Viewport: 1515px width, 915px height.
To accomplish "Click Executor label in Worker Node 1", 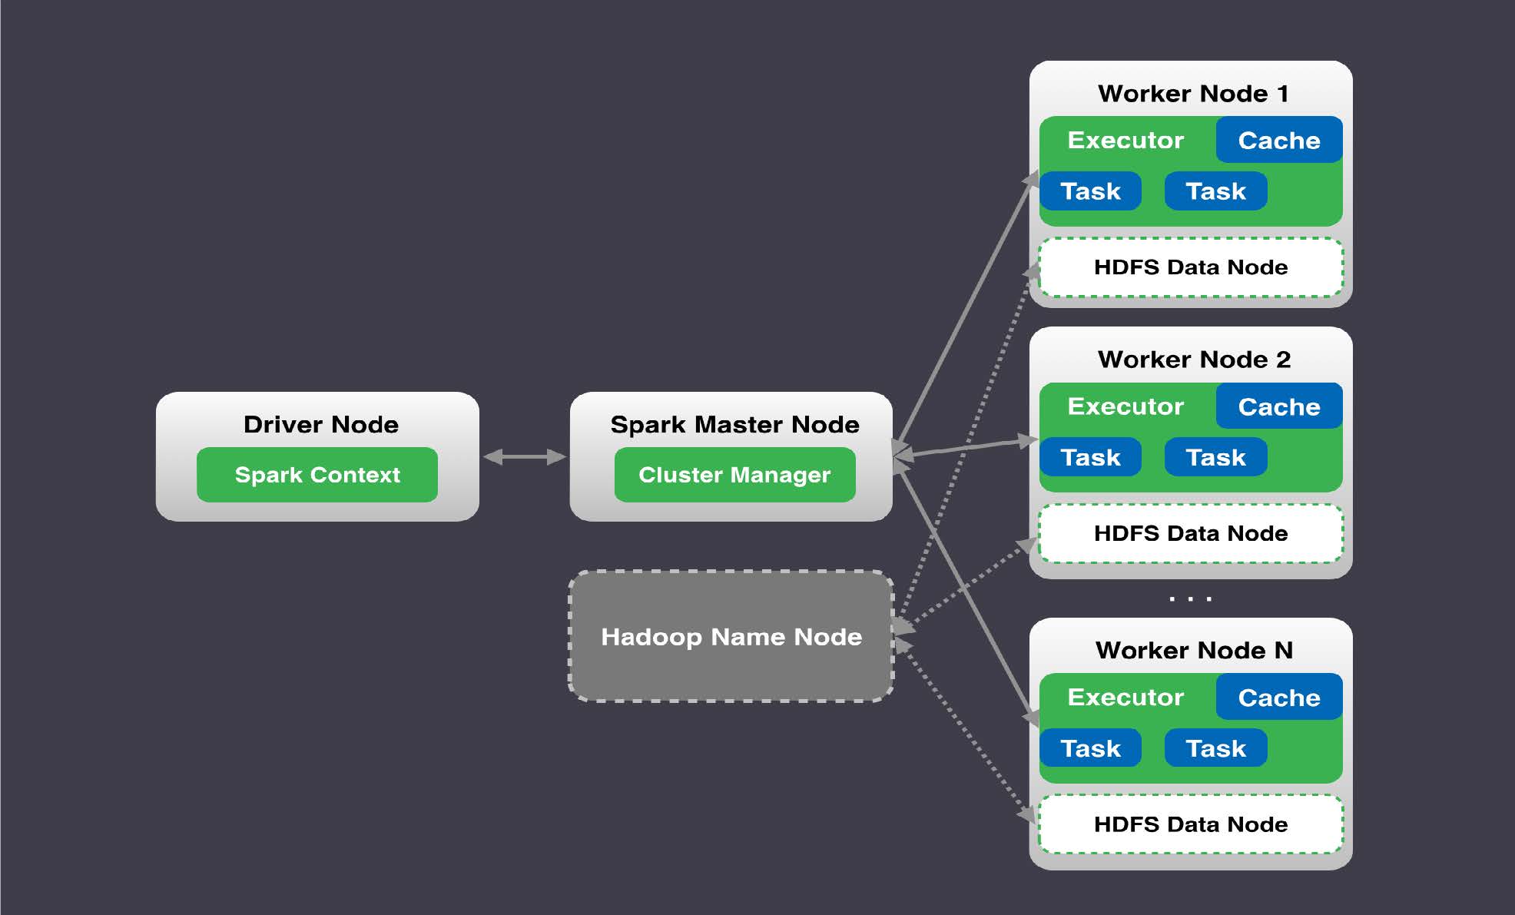I will [x=1125, y=140].
